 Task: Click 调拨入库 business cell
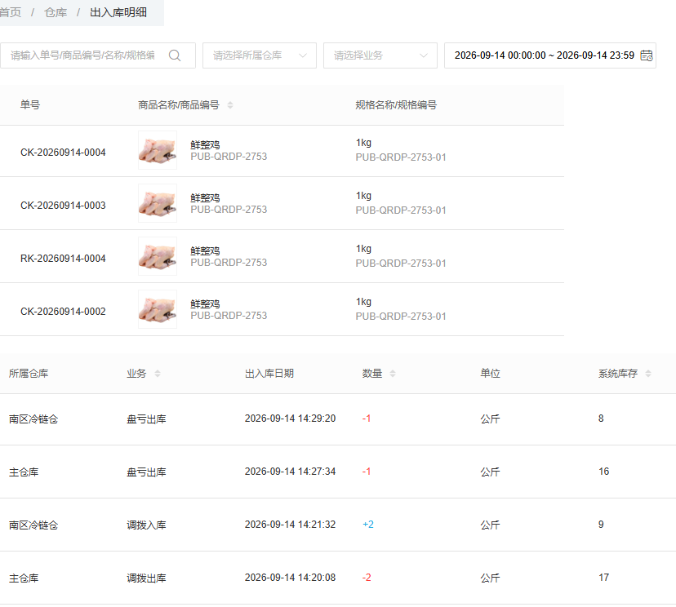click(x=146, y=525)
